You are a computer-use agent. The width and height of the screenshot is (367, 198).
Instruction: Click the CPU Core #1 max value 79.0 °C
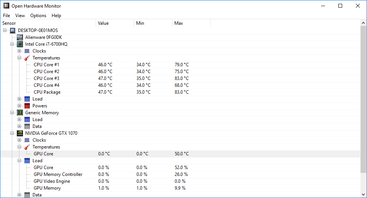182,65
